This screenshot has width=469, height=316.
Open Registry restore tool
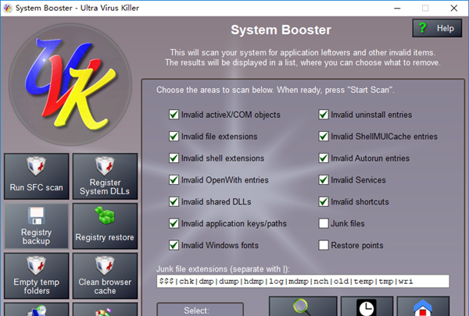pyautogui.click(x=105, y=226)
